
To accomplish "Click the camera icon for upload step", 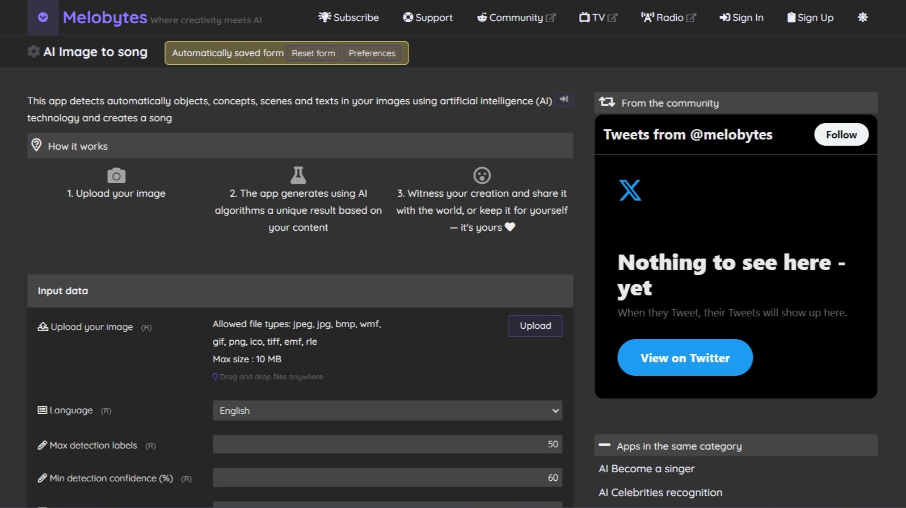I will click(116, 176).
